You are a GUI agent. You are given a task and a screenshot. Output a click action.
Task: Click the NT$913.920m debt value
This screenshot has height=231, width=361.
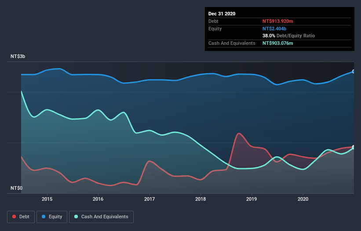click(x=277, y=21)
